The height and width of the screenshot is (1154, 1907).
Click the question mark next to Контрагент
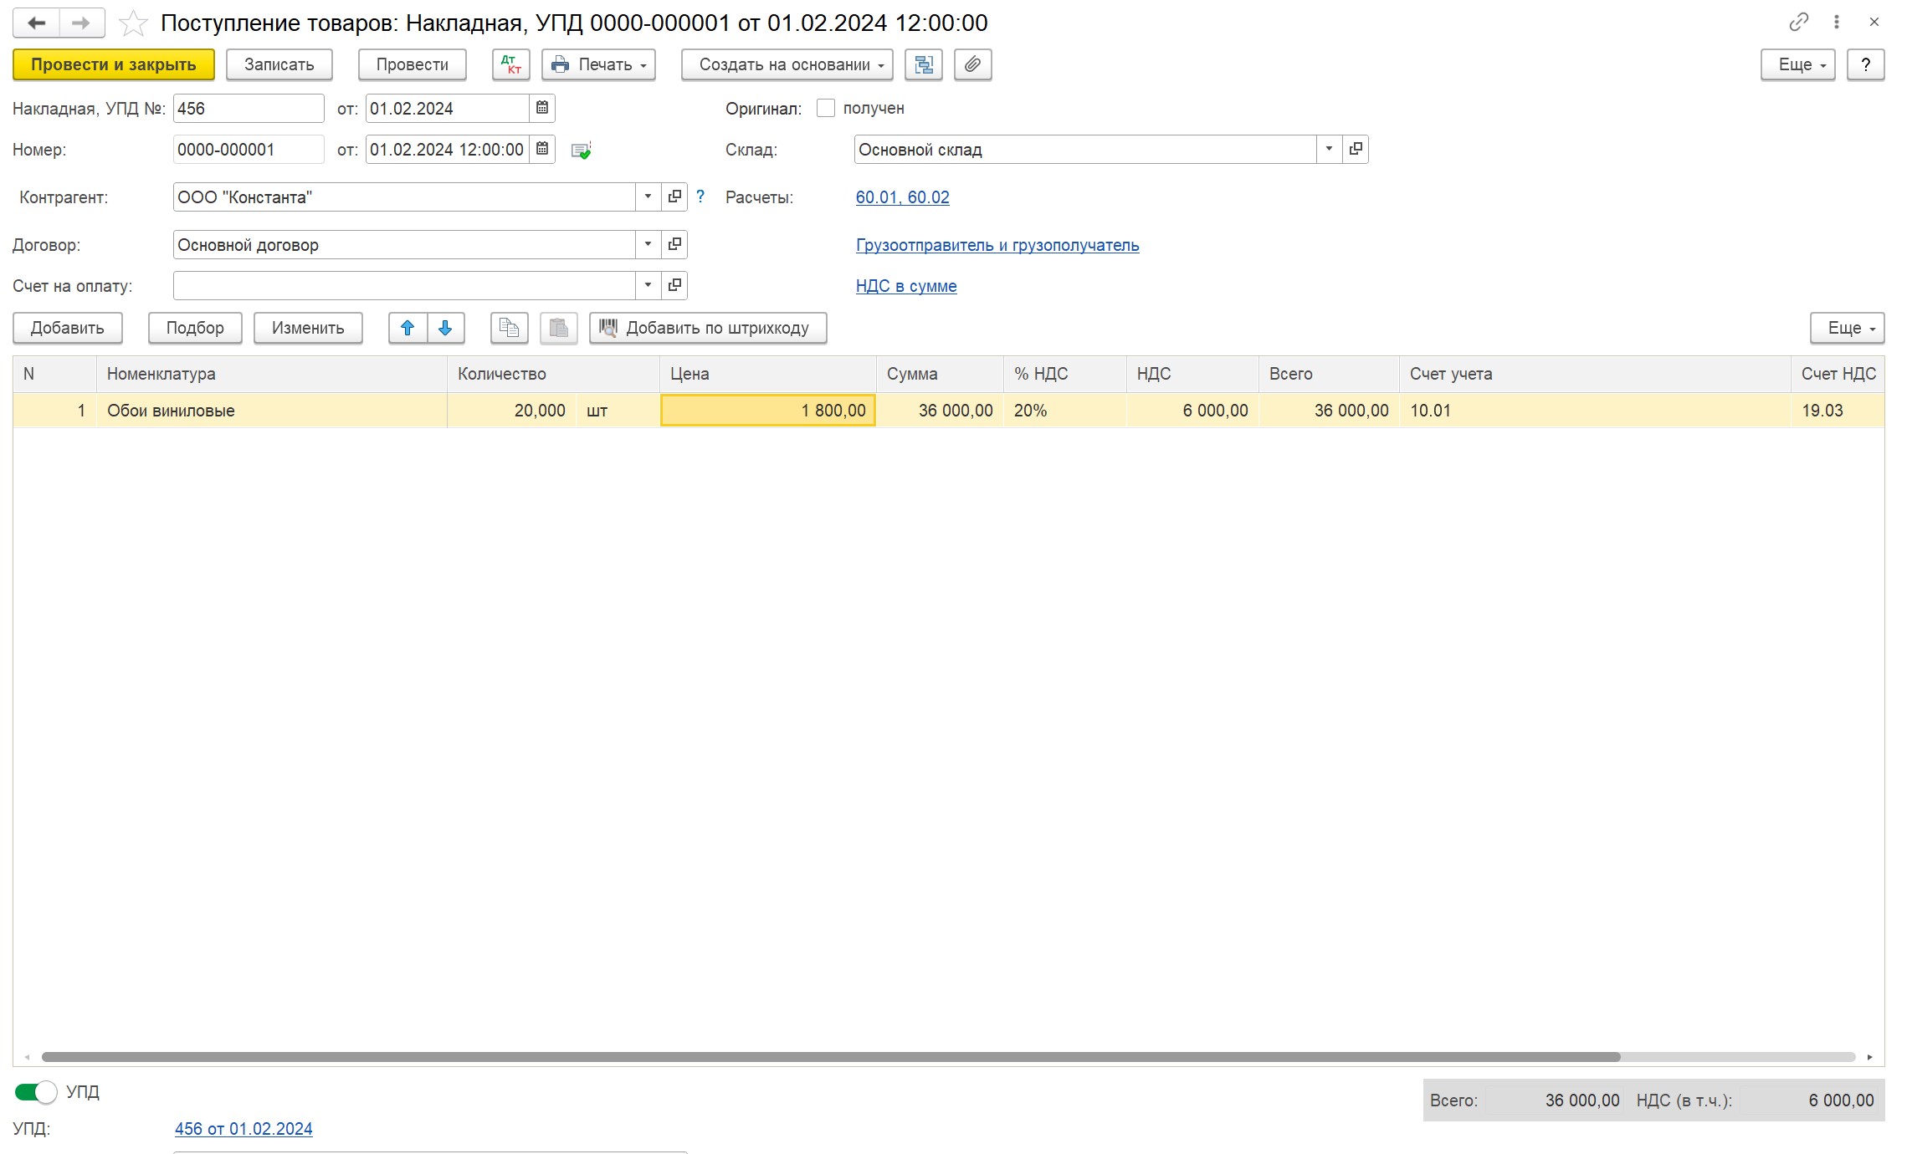[x=700, y=197]
